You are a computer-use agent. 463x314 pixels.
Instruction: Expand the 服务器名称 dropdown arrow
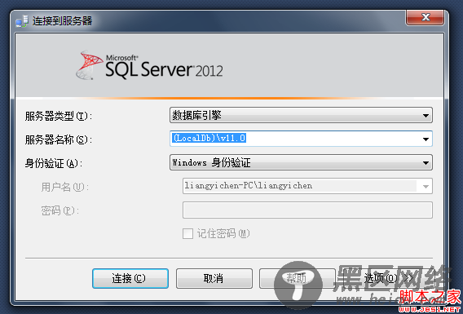426,139
